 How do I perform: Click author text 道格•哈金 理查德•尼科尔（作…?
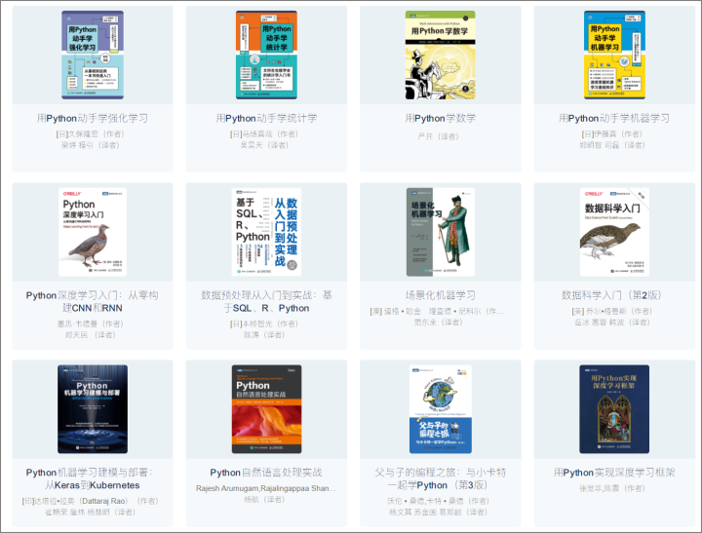click(x=437, y=311)
